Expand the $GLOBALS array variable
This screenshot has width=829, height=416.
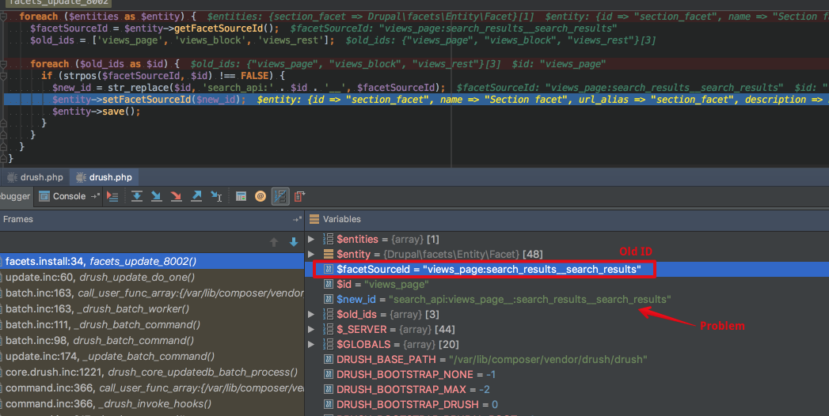click(x=311, y=344)
